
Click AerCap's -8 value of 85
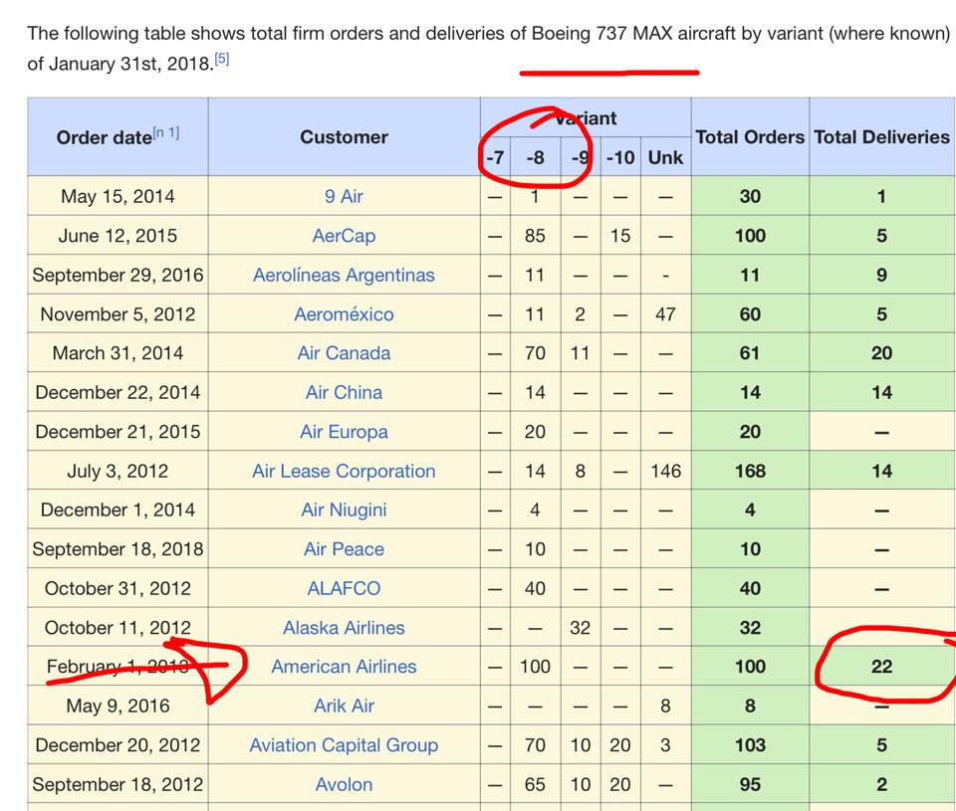[536, 236]
